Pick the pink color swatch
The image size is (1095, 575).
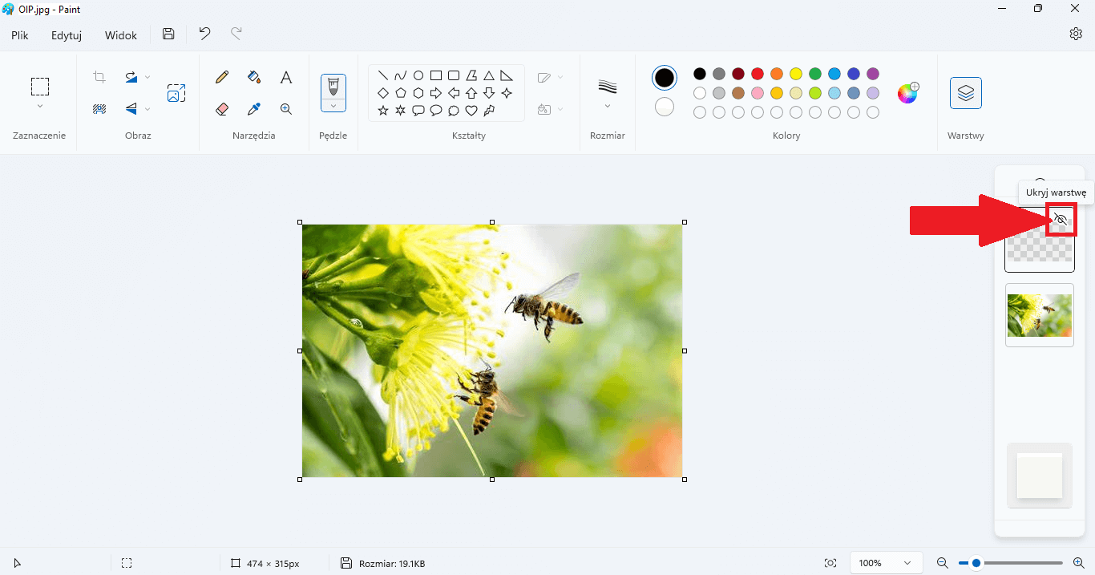click(x=758, y=93)
